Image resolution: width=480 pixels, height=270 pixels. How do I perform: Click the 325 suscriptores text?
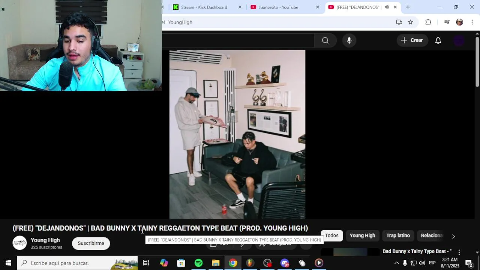[46, 247]
